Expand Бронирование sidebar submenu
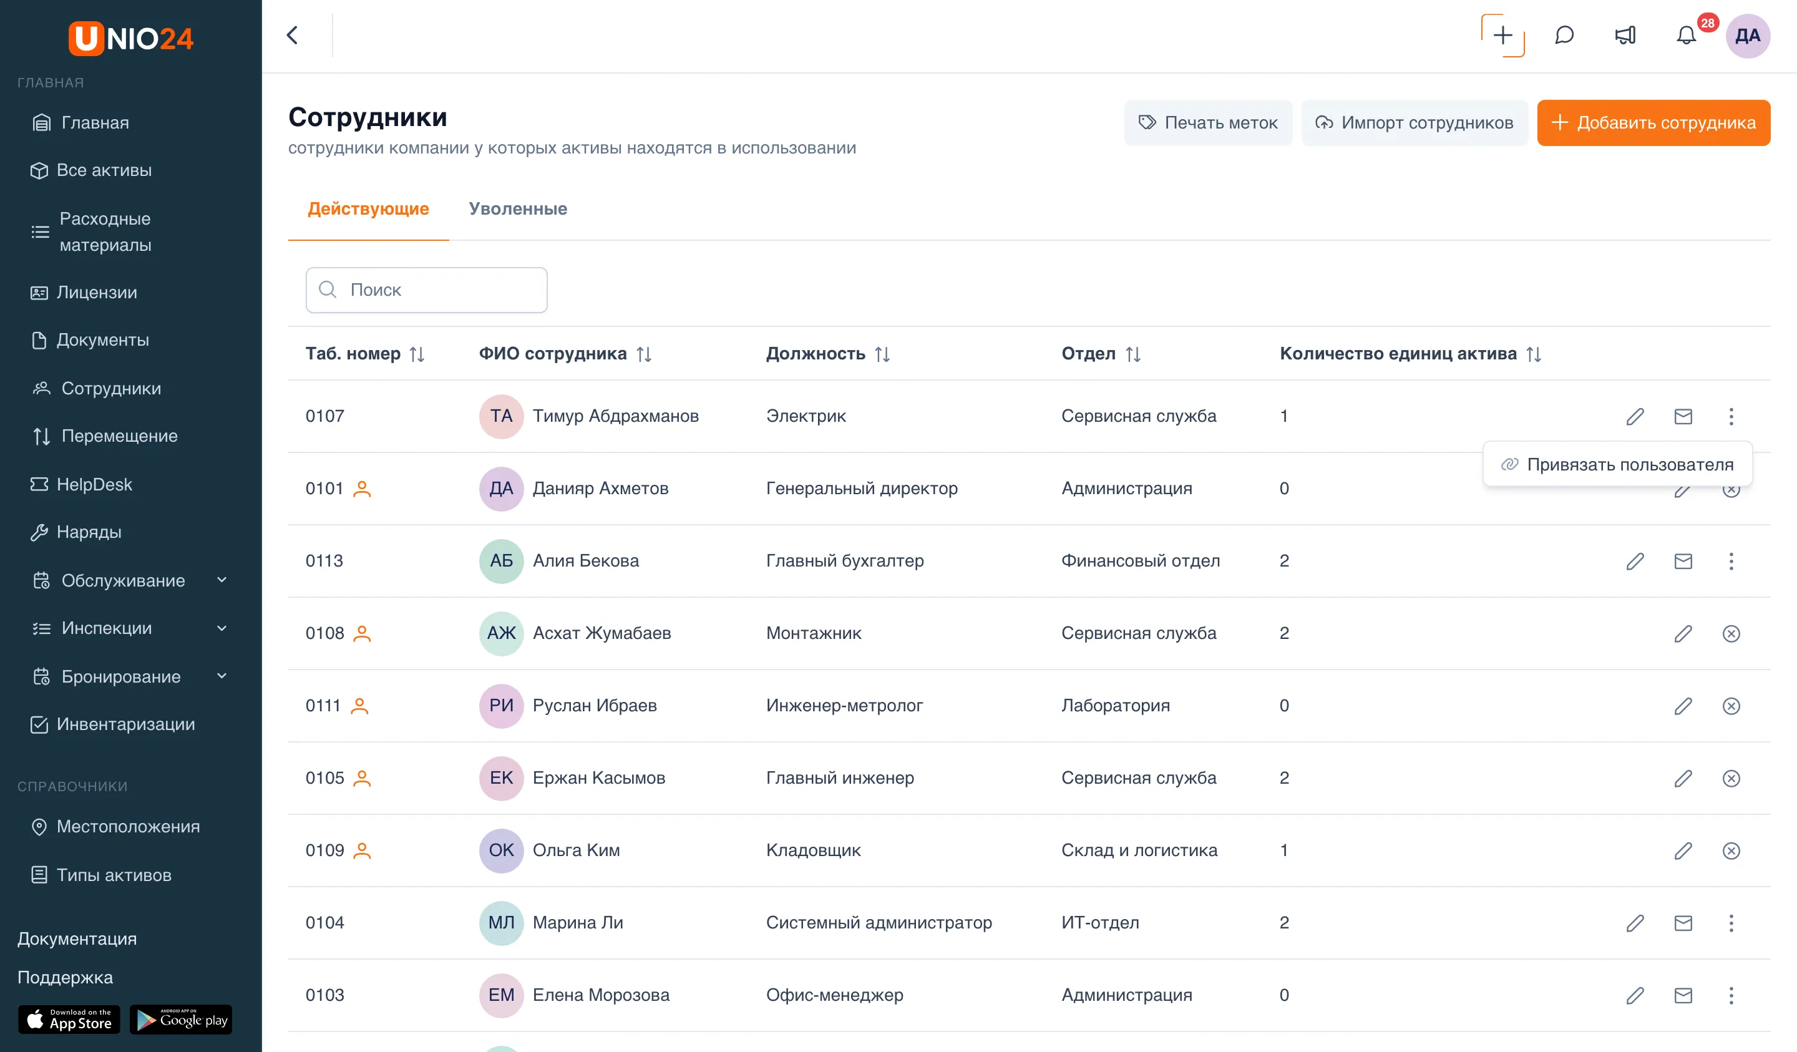Image resolution: width=1797 pixels, height=1052 pixels. pos(222,676)
